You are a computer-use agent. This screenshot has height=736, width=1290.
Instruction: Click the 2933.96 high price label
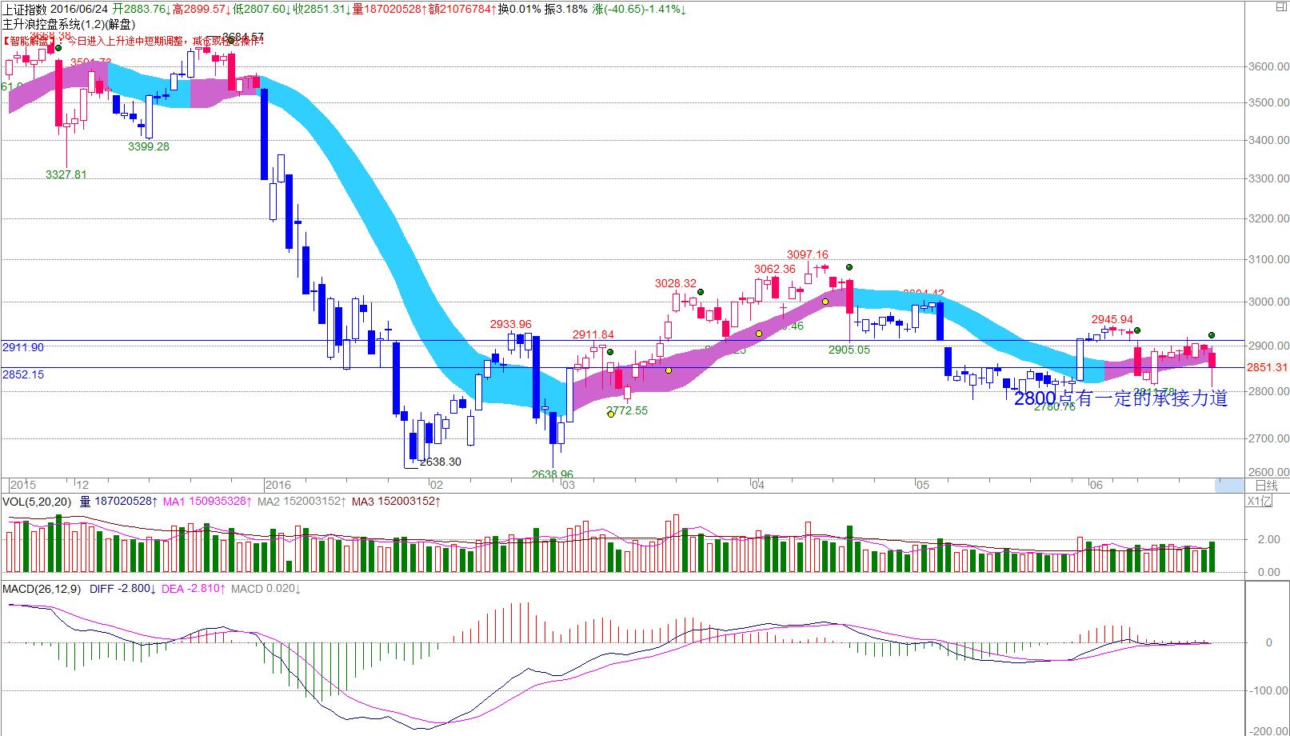coord(511,324)
